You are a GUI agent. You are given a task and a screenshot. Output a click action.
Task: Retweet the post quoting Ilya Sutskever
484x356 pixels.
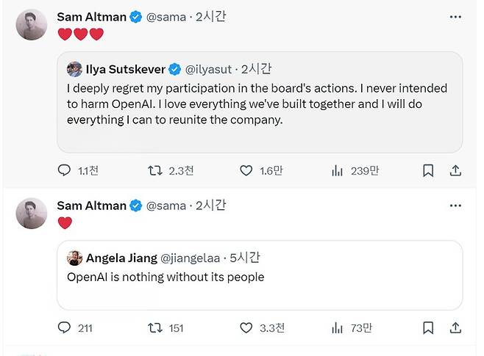click(155, 170)
